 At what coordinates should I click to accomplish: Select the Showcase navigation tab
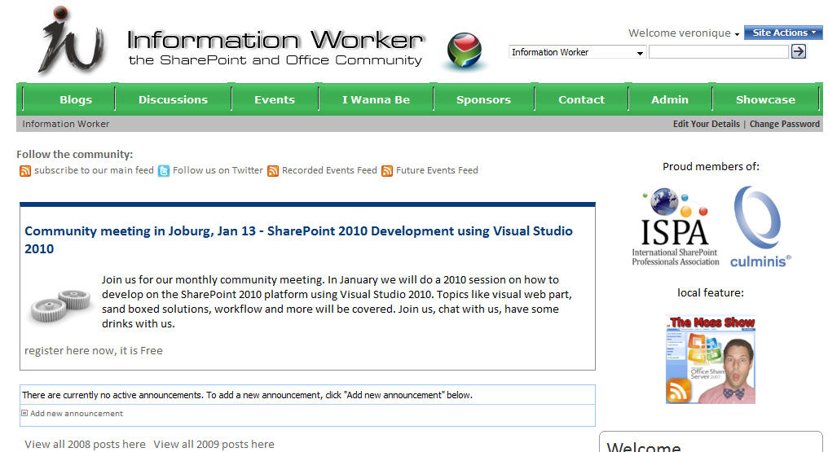coord(765,99)
